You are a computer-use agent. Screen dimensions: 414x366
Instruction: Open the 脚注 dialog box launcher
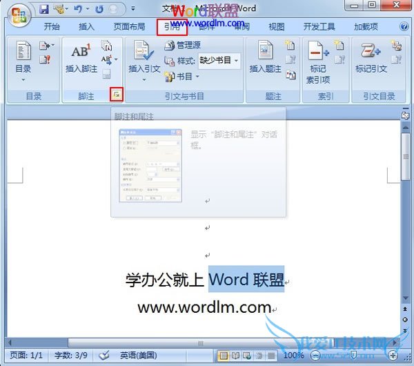coord(117,95)
